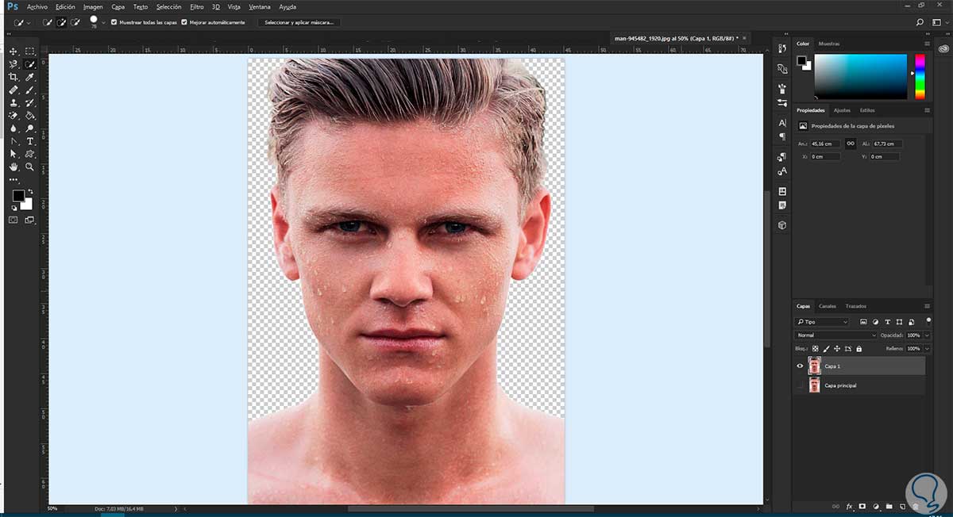Hide the Capa 1 layer

(800, 366)
